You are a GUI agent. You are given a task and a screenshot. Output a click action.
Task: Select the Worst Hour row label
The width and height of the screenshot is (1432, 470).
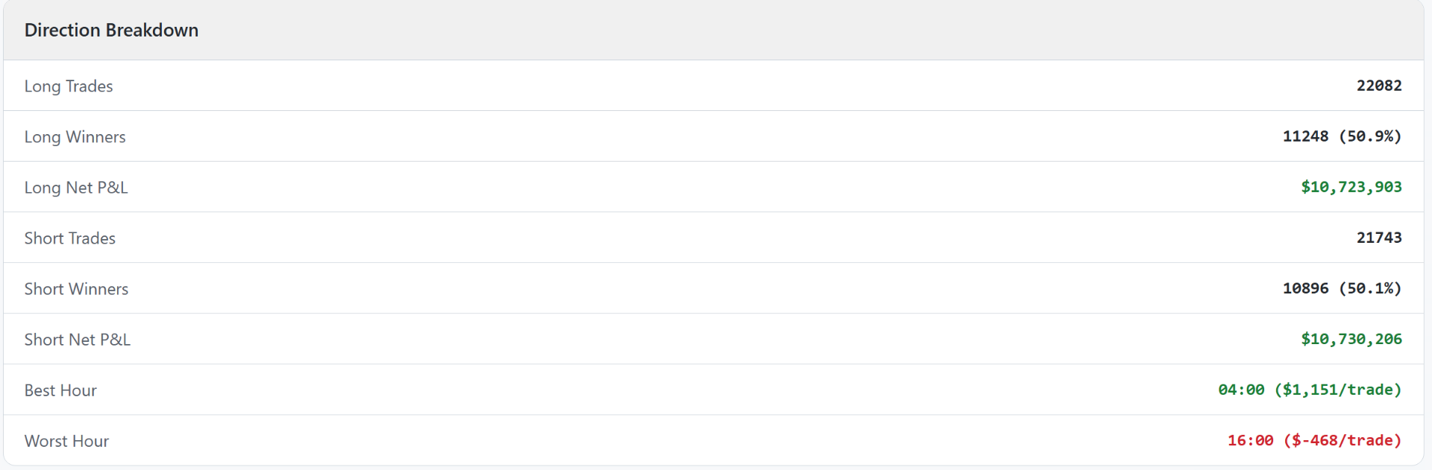tap(66, 441)
